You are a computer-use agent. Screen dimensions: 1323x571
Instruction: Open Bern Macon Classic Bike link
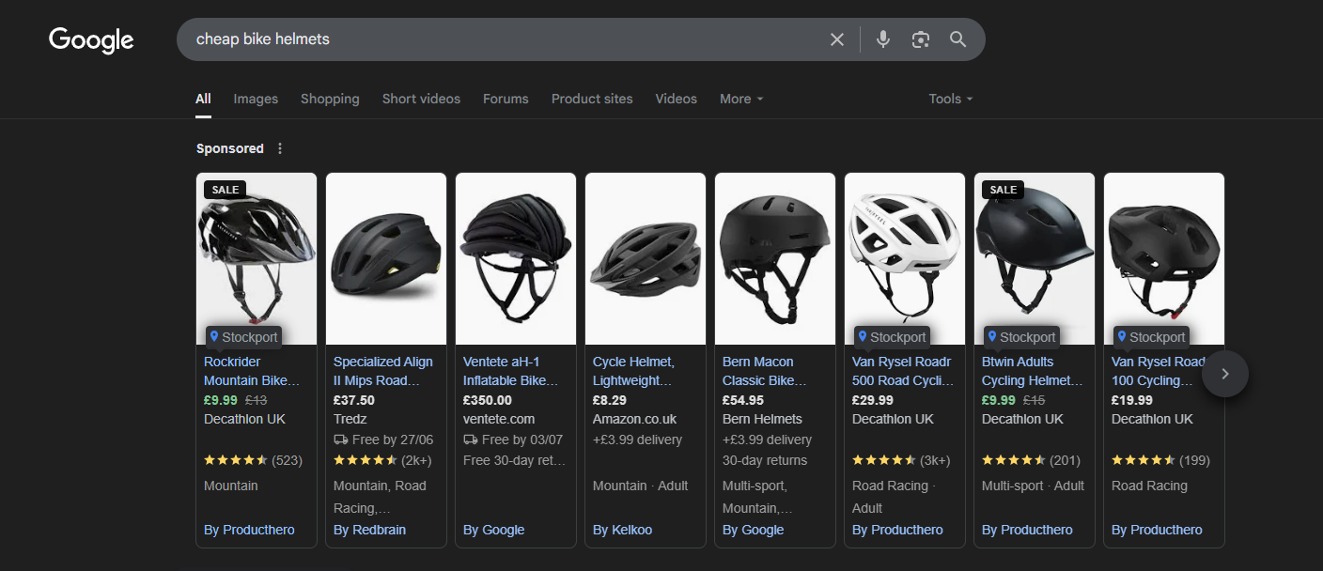[765, 371]
